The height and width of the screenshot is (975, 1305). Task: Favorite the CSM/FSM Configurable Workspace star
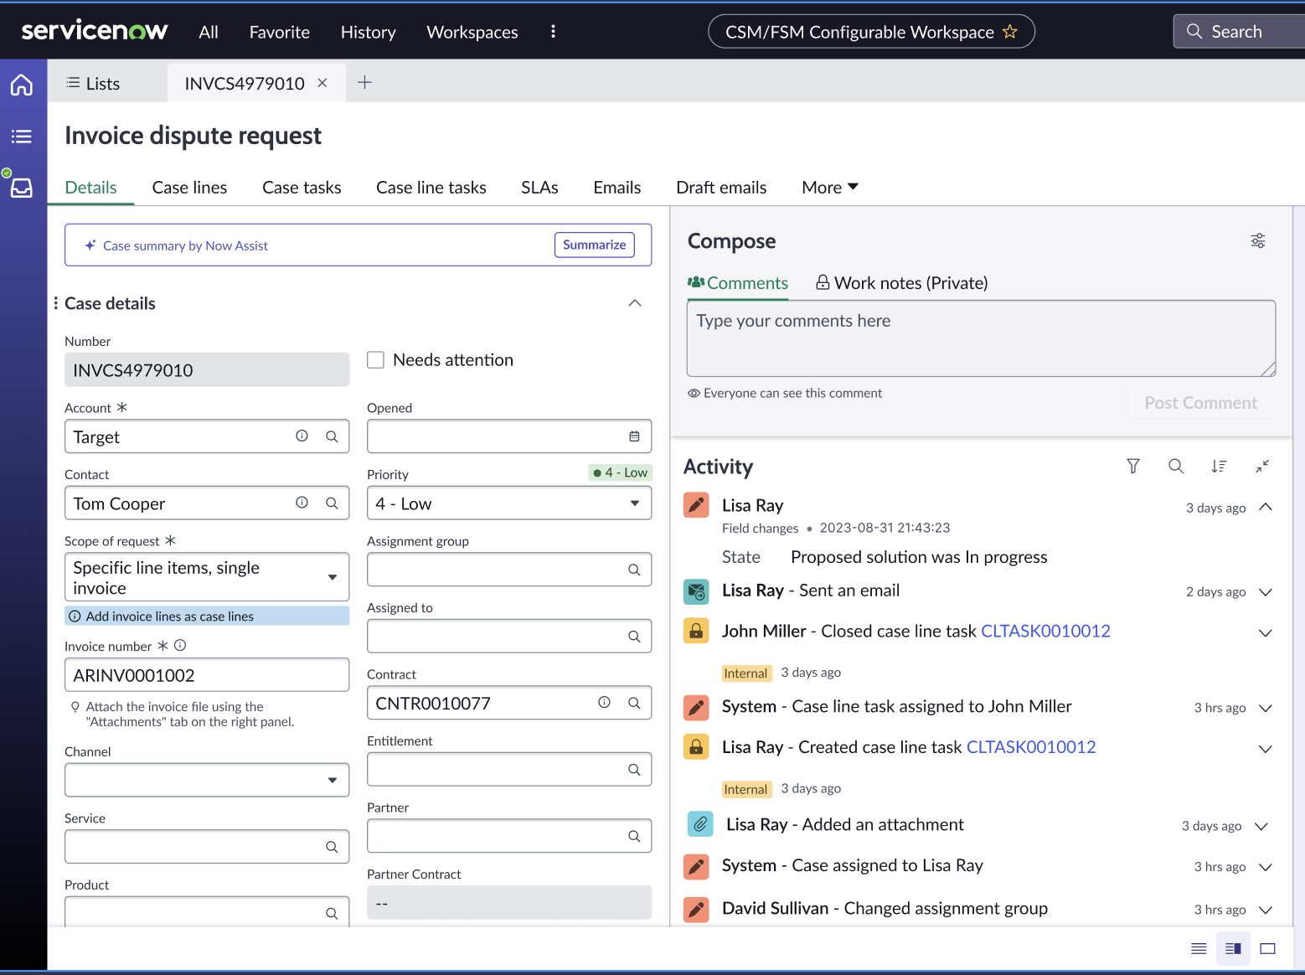pos(1010,32)
